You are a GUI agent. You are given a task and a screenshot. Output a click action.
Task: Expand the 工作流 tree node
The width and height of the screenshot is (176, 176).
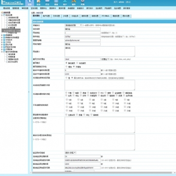tap(2, 42)
